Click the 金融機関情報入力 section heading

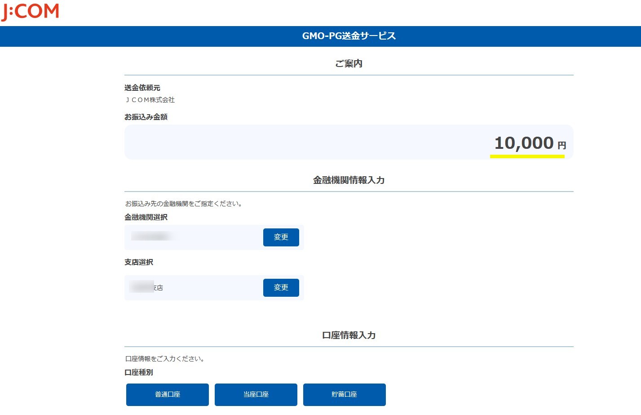pos(349,180)
